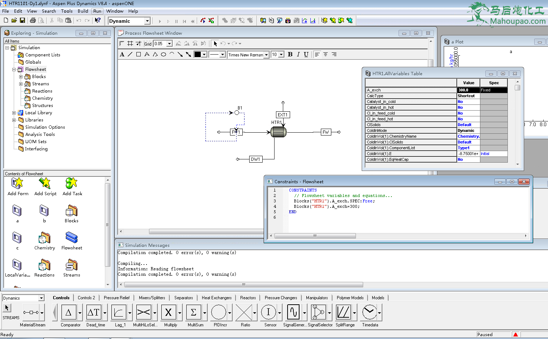
Task: Open the line style dropdown
Action: (222, 55)
